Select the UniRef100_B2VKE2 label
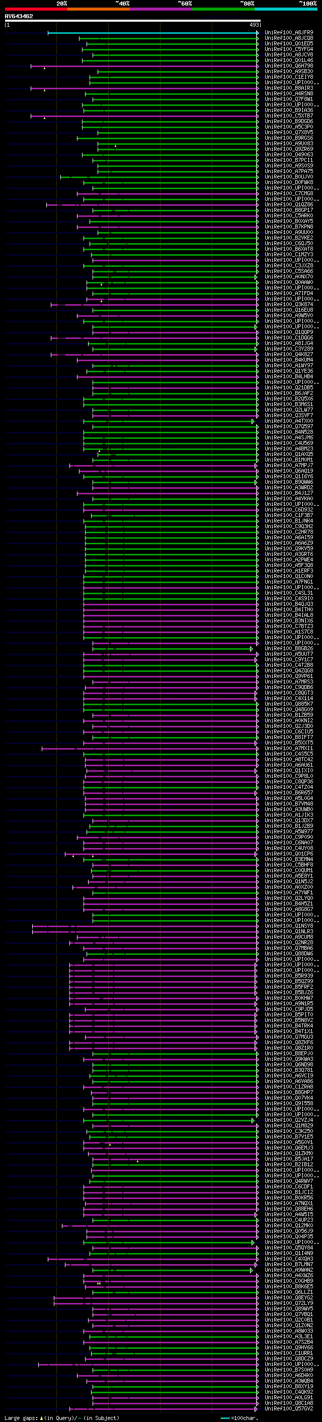Viewport: 322px width, 1422px height. point(289,238)
